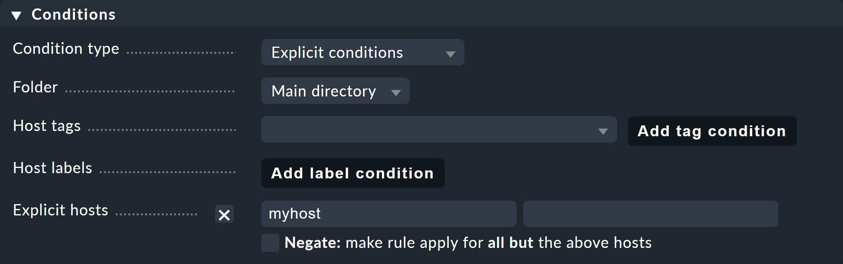
Task: Select the Condition type label
Action: (66, 49)
